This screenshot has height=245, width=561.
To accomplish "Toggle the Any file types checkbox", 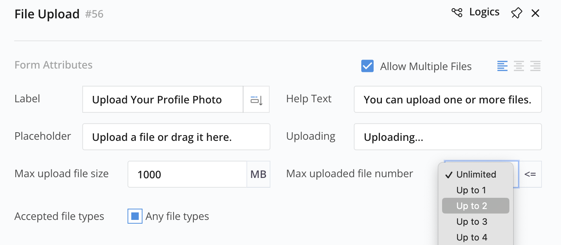I will 135,216.
